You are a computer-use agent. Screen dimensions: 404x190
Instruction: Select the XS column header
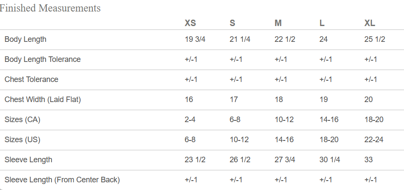[190, 23]
